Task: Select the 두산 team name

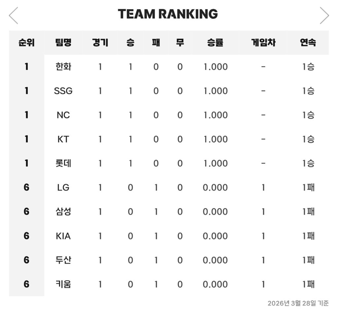Action: 63,260
